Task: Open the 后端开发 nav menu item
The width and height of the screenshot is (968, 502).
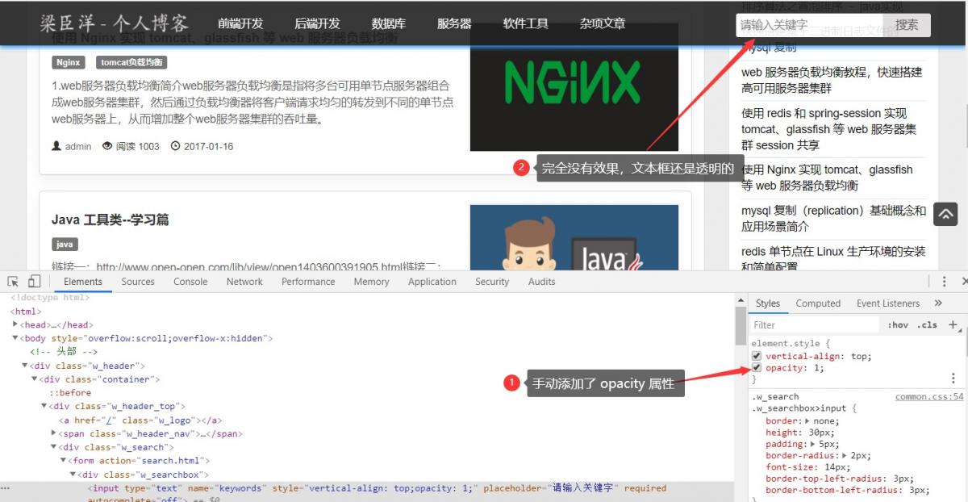Action: tap(317, 23)
